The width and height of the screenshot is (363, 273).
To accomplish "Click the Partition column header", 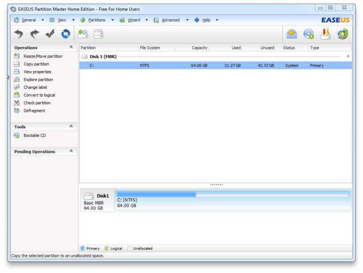I will (x=109, y=48).
